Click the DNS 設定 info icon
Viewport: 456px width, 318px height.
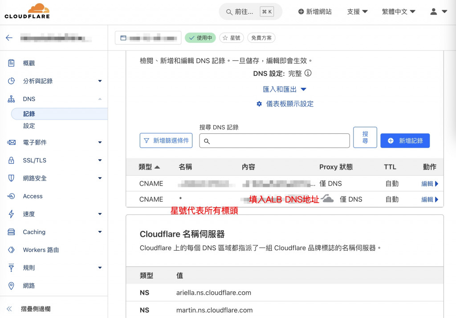point(308,73)
